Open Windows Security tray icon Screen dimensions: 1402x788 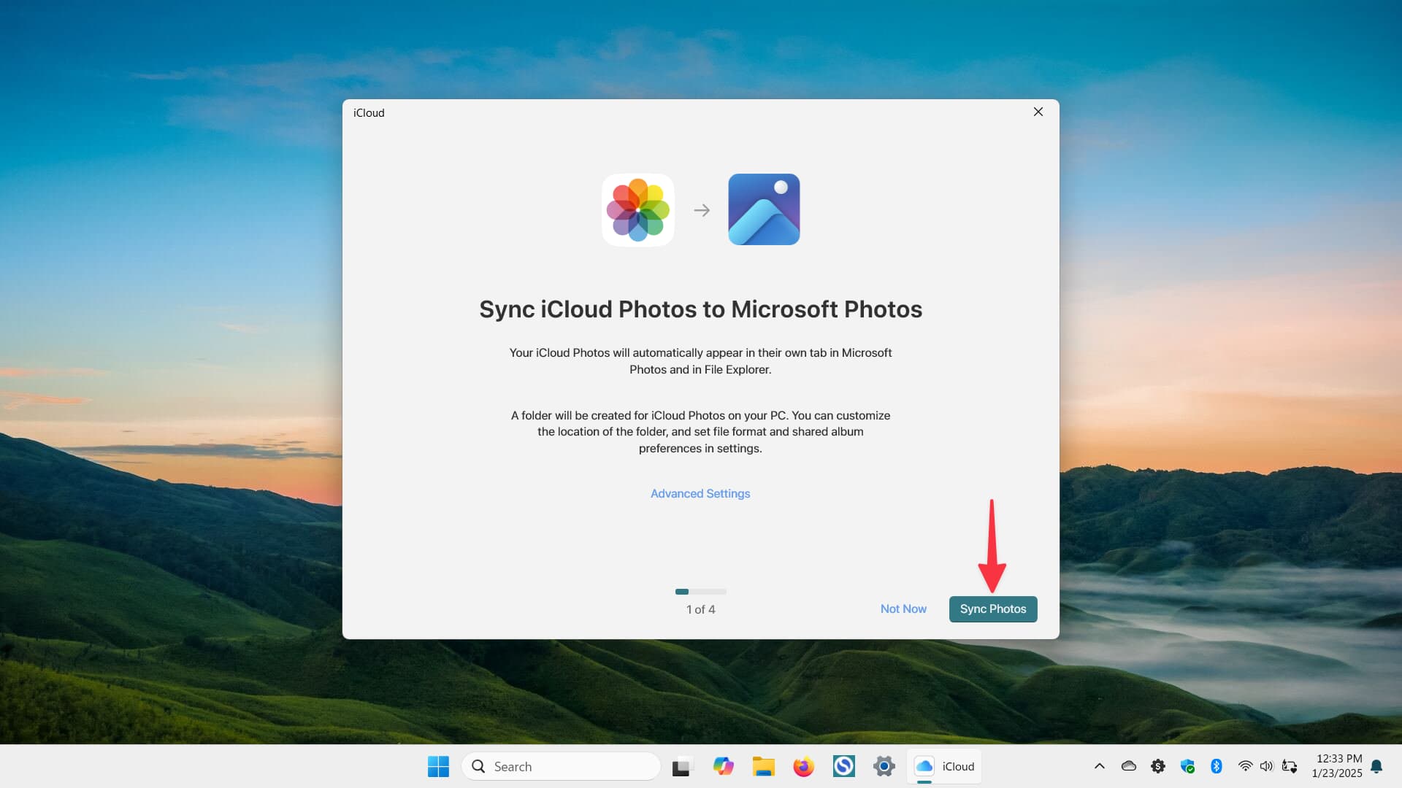[x=1187, y=766]
